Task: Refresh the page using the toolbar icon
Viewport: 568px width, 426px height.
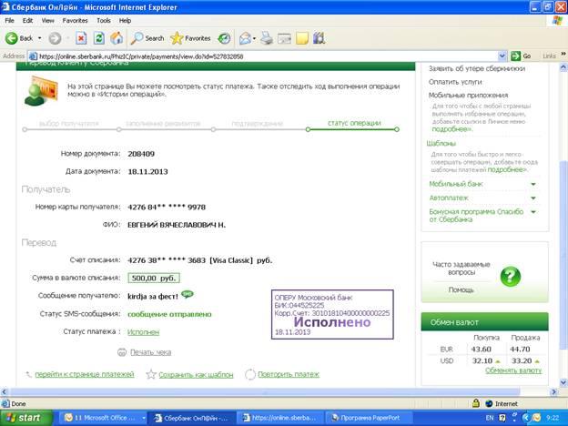Action: click(99, 38)
